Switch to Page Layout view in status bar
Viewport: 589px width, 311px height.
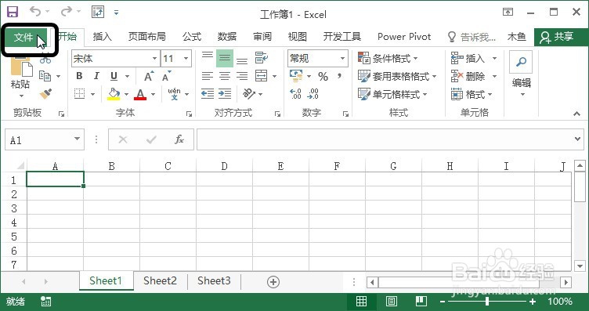point(392,302)
